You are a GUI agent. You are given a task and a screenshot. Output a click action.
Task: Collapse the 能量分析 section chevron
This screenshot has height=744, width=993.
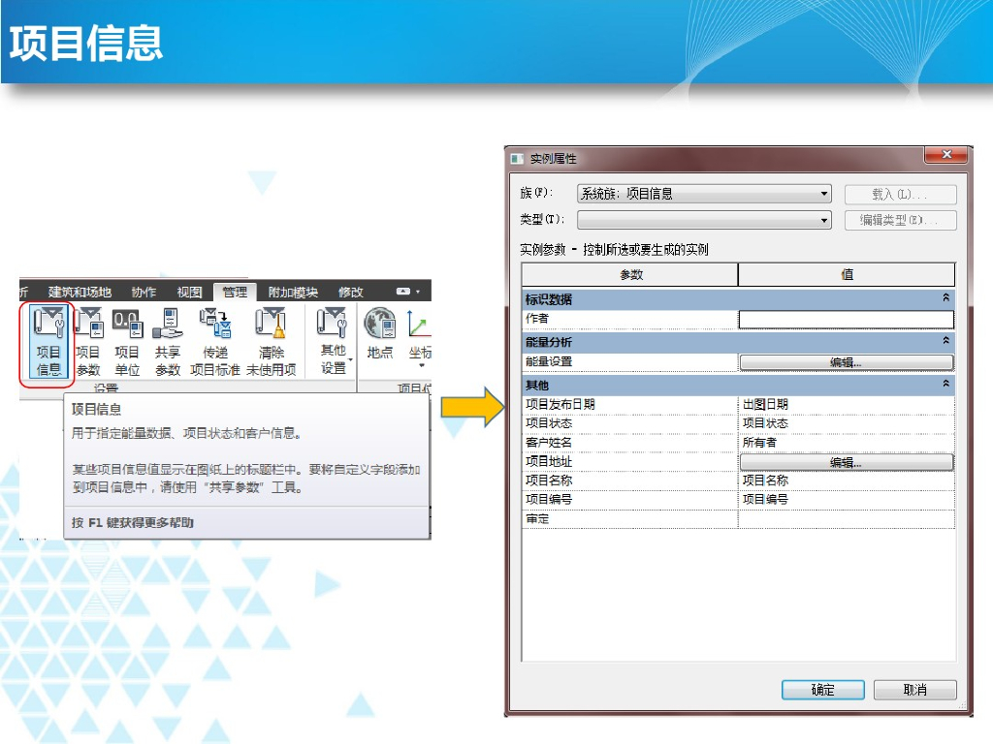[x=945, y=342]
